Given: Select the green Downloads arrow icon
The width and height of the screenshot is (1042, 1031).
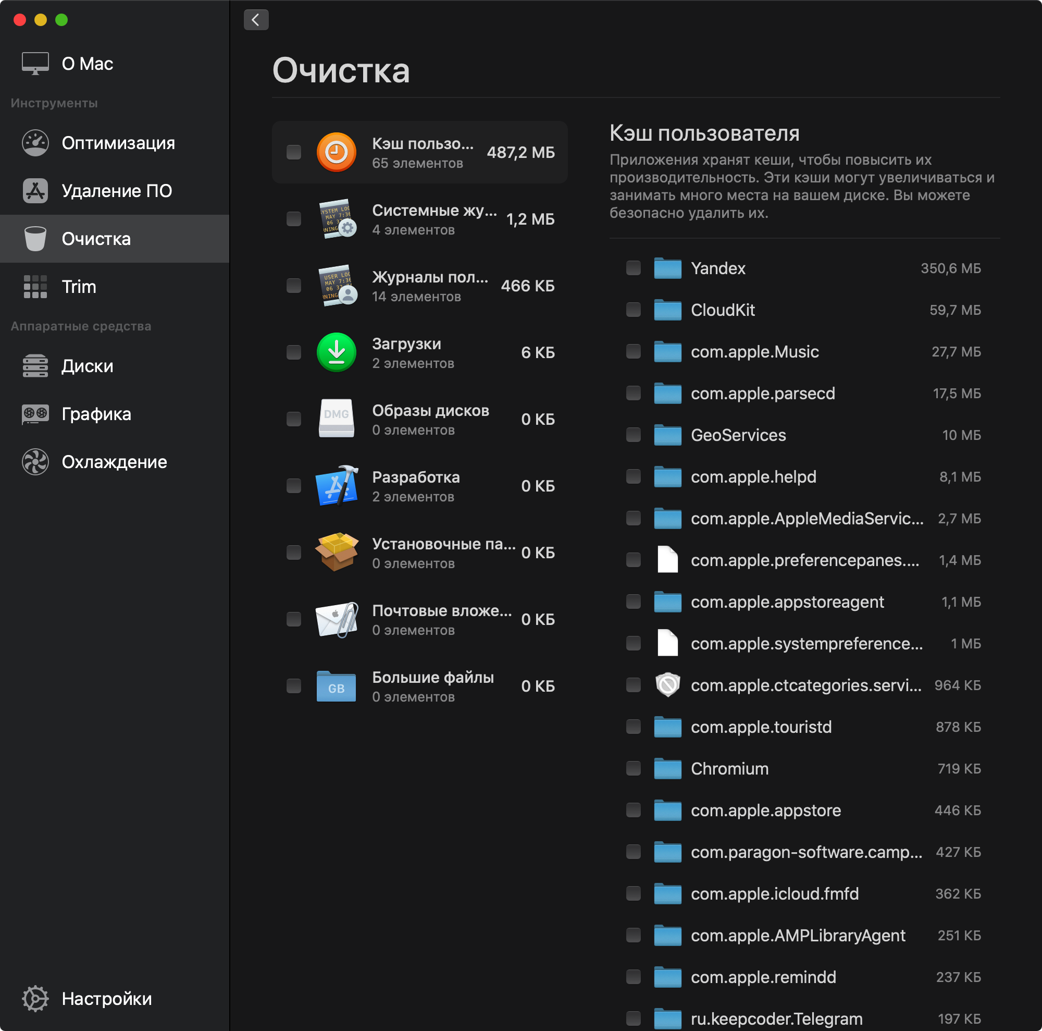Looking at the screenshot, I should [x=336, y=352].
